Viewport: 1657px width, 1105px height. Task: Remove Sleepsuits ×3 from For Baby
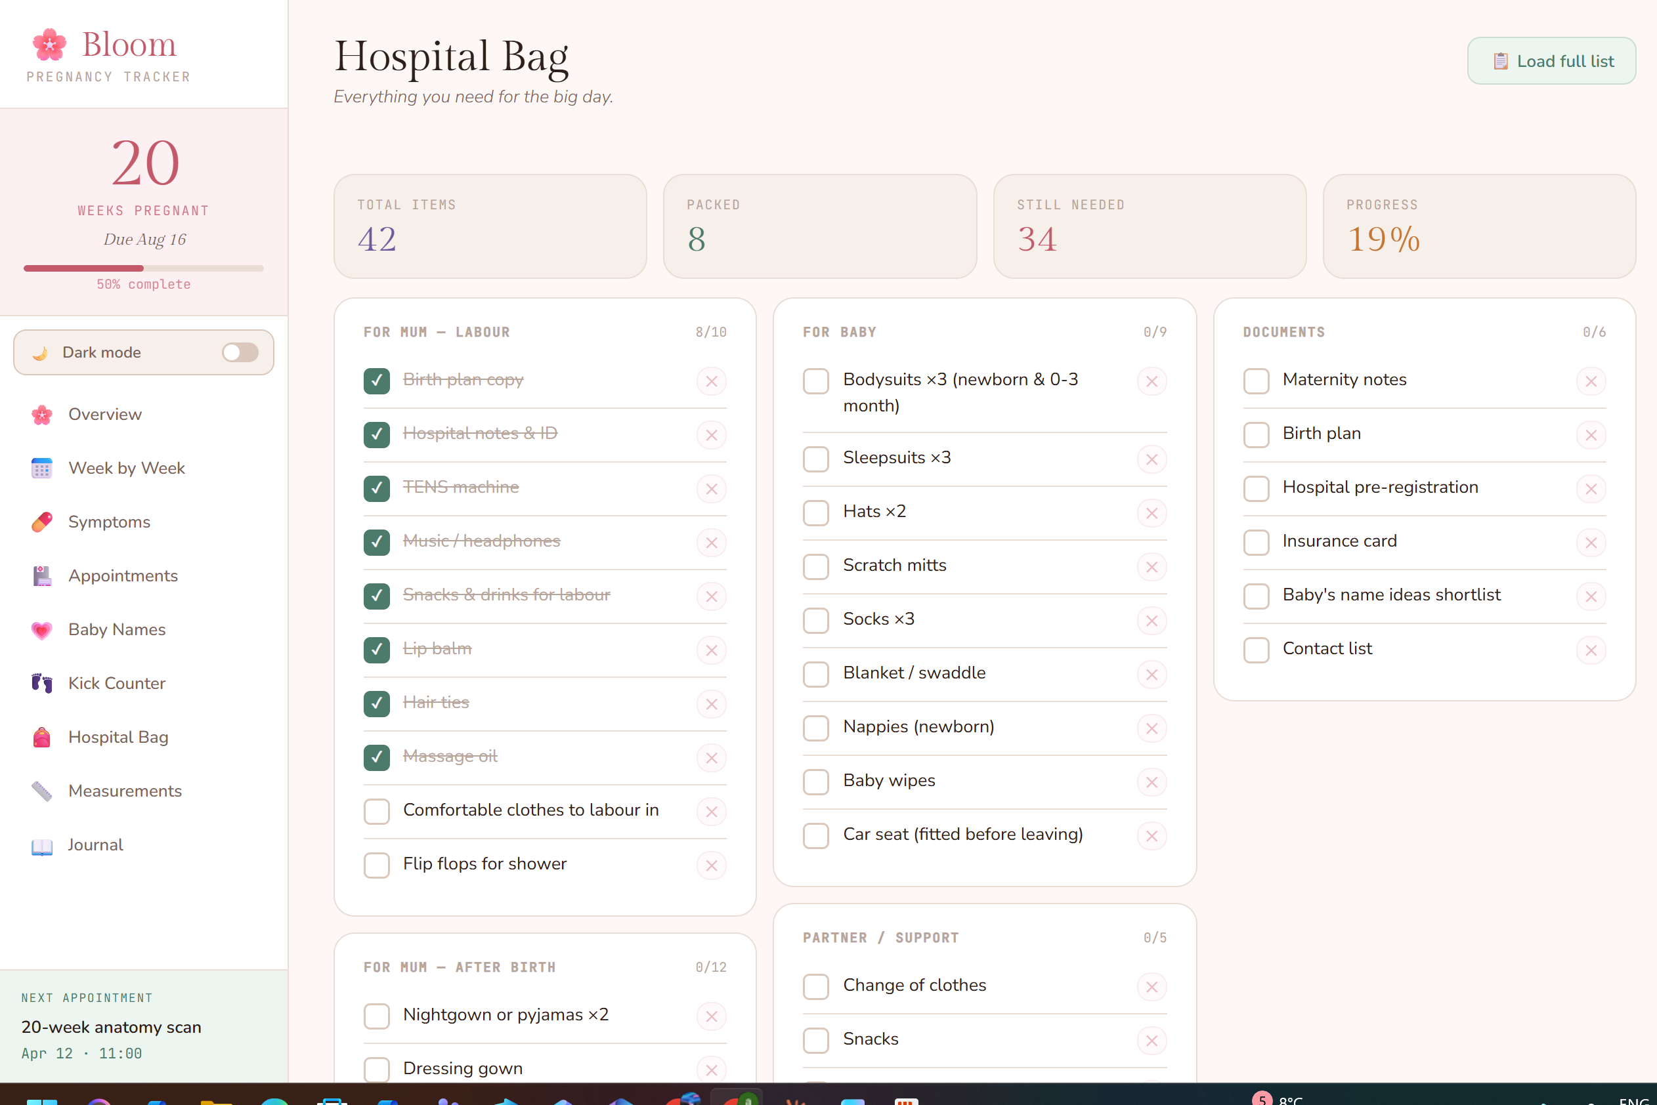1151,459
